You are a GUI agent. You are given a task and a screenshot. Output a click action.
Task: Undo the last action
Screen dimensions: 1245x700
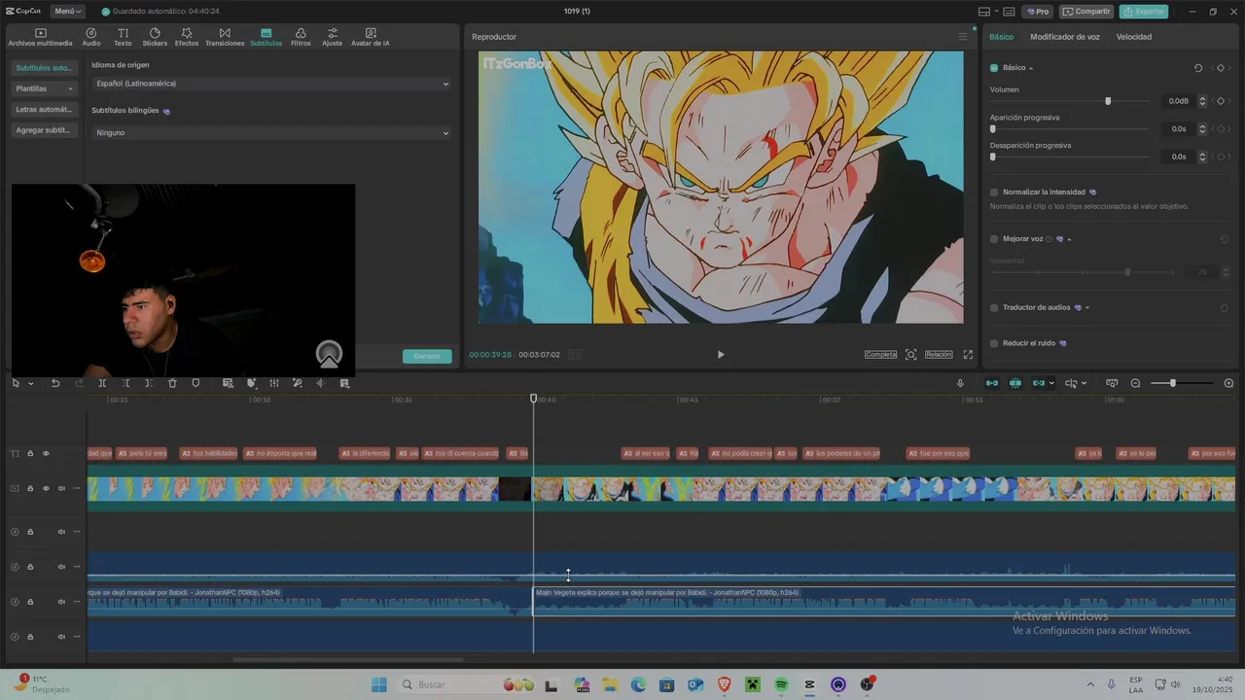(x=55, y=384)
